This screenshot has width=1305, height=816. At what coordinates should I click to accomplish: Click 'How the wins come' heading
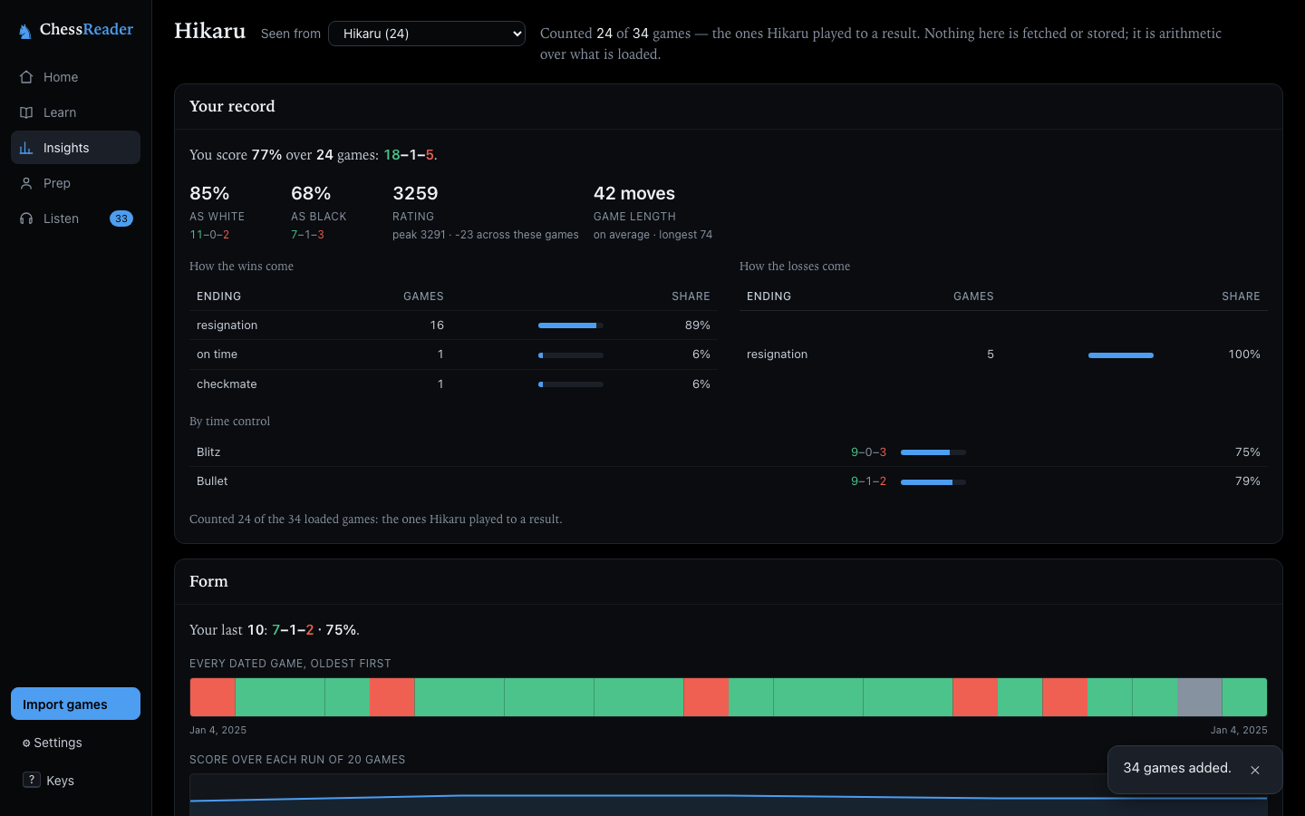tap(242, 266)
